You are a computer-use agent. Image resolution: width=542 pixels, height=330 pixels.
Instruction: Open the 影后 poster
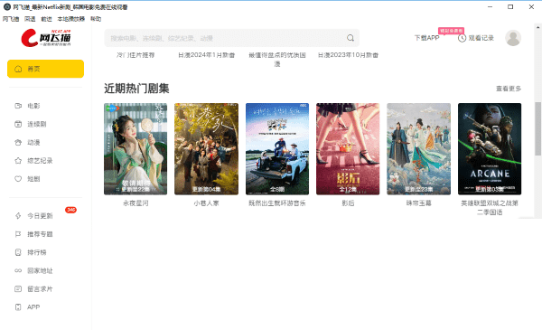[x=348, y=149]
